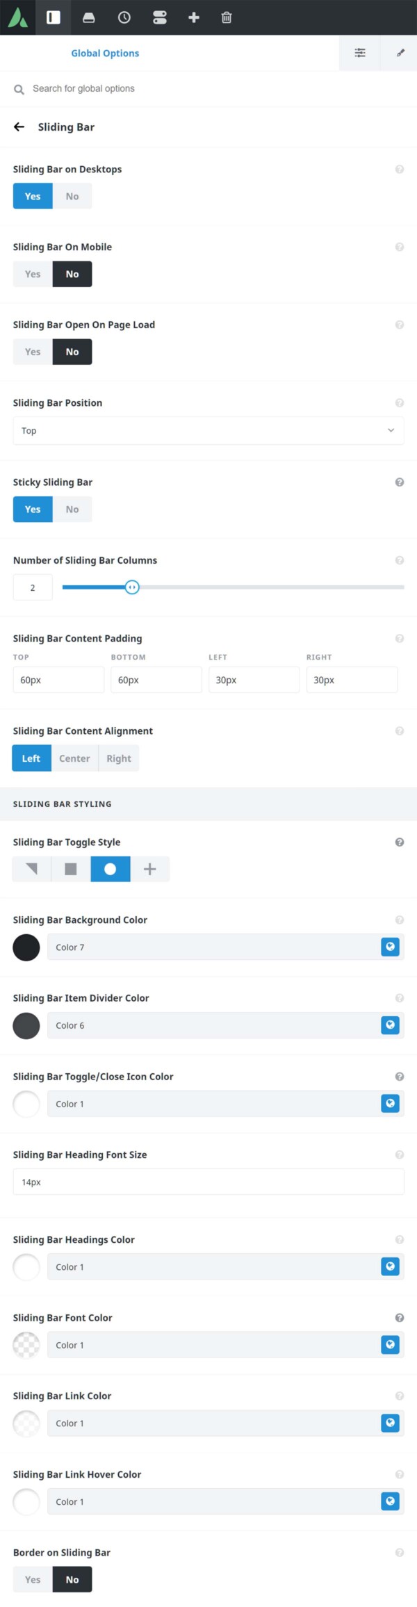Screen dimensions: 417x1607
Task: Click the Avada logo icon
Action: (x=19, y=17)
